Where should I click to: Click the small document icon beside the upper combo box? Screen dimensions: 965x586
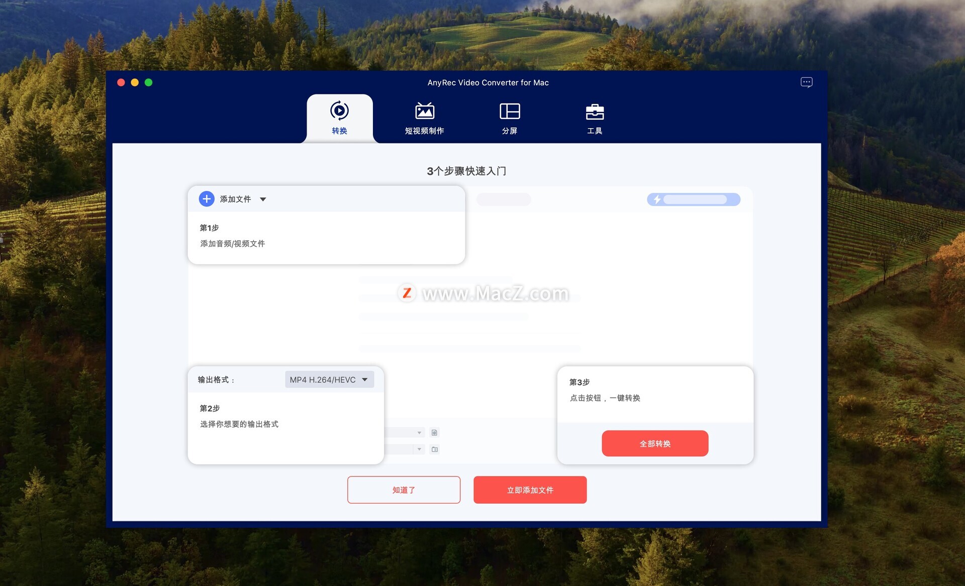click(435, 433)
